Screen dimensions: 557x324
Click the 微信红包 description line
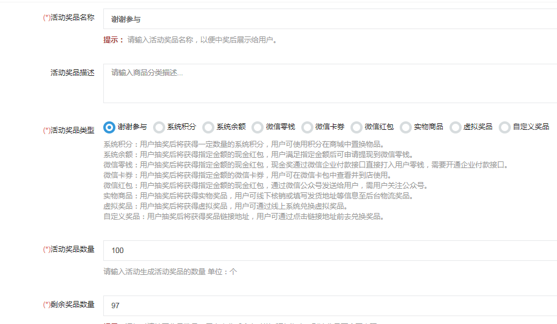coord(265,186)
